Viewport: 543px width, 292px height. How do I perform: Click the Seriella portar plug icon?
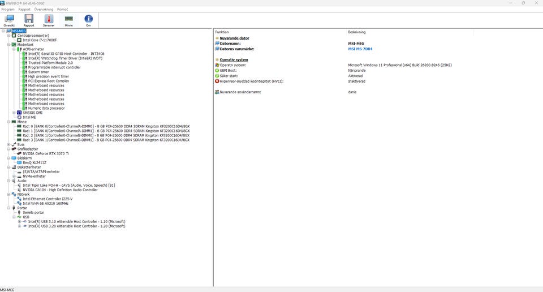[19, 212]
